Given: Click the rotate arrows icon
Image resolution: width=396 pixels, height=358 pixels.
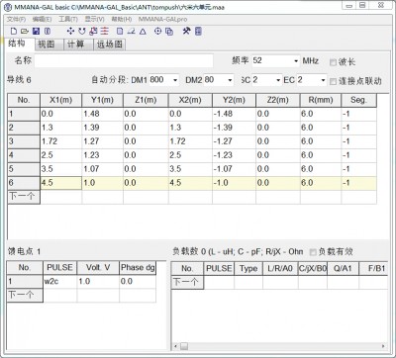Looking at the screenshot, I should (82, 32).
